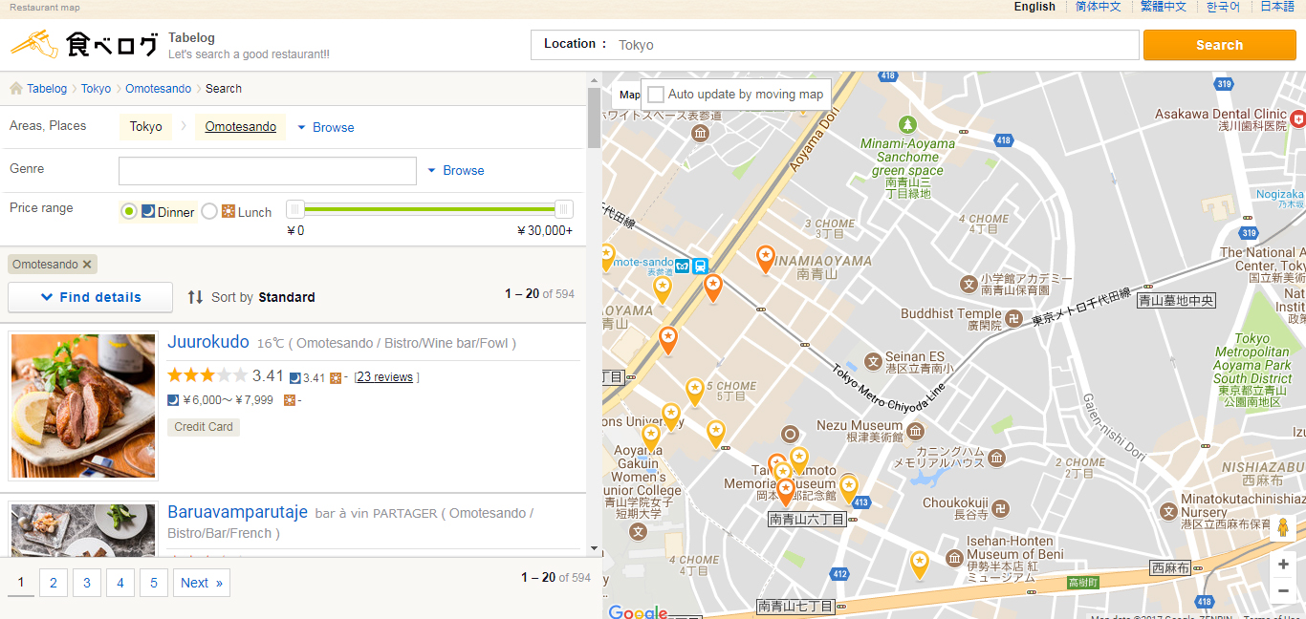Zoom out on the map
This screenshot has height=619, width=1306.
[1283, 591]
